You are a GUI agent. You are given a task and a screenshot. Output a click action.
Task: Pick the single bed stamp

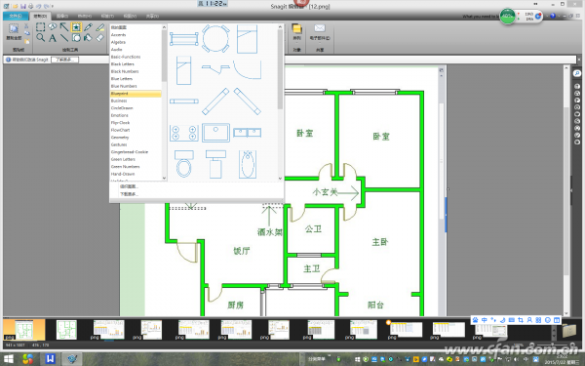click(x=183, y=70)
